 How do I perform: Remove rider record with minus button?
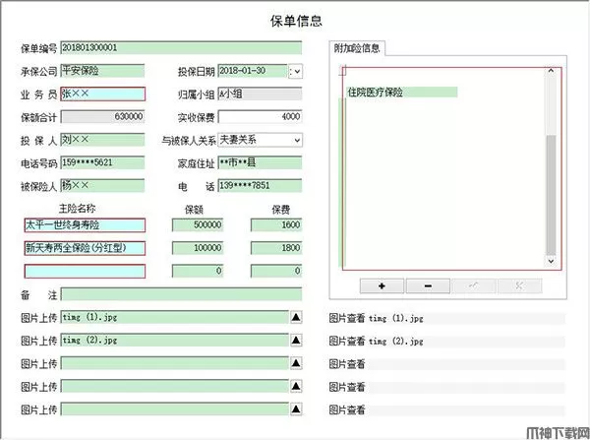(x=428, y=285)
